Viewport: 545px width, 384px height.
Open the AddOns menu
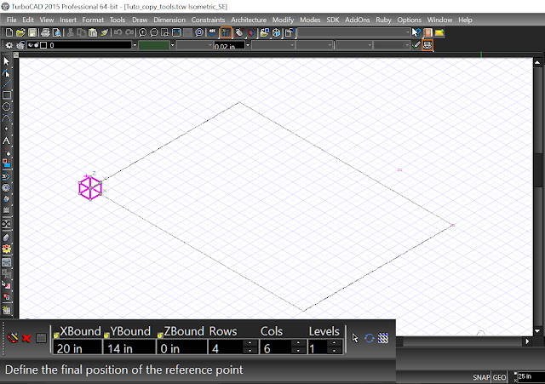click(x=358, y=20)
